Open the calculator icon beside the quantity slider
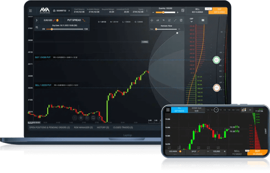This screenshot has width=270, height=173. pyautogui.click(x=183, y=10)
